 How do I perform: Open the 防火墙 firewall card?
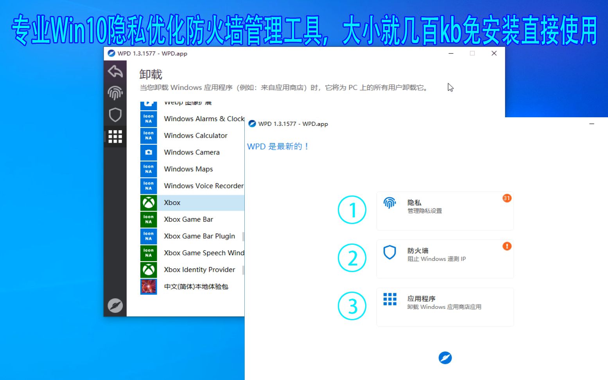(x=445, y=259)
